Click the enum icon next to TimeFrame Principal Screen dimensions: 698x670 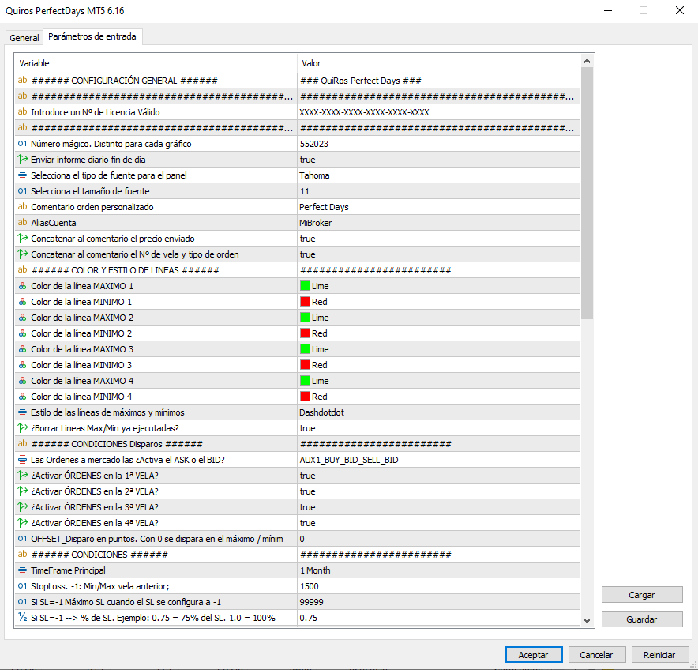point(22,570)
